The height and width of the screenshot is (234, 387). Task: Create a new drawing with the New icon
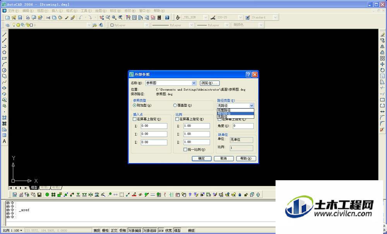[8, 17]
